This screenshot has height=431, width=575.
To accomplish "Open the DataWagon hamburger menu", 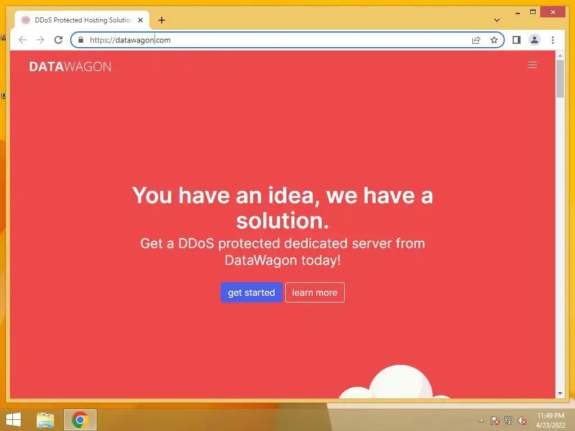I will pos(532,65).
